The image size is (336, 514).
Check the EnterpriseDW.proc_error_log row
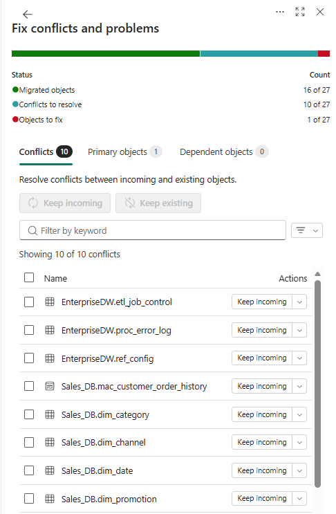pos(29,330)
